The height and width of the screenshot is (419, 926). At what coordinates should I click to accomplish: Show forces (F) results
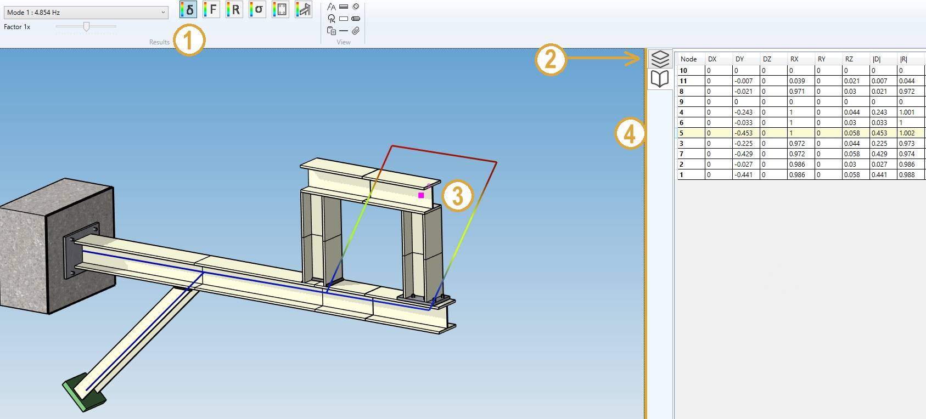pyautogui.click(x=211, y=9)
